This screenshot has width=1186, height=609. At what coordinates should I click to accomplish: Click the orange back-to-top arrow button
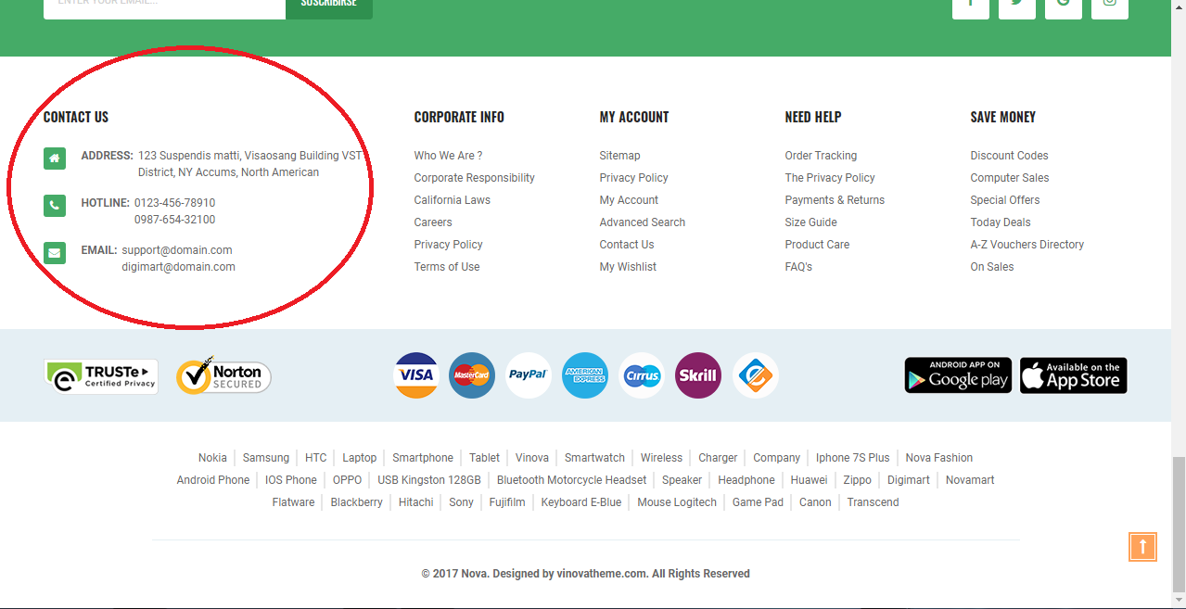coord(1142,547)
